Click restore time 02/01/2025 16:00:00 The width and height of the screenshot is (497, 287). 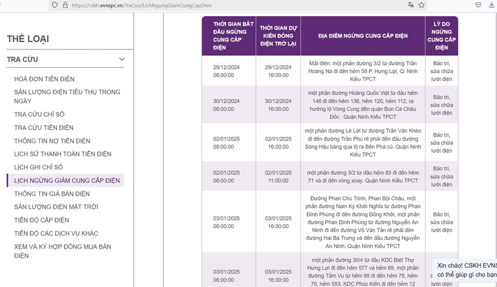click(278, 143)
